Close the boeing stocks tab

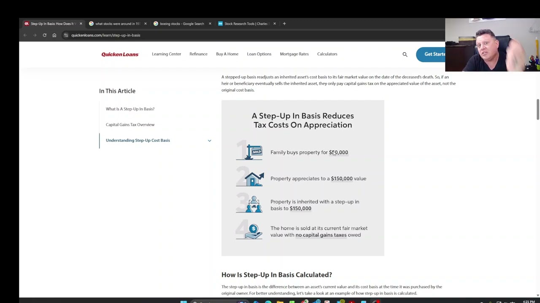pos(210,24)
